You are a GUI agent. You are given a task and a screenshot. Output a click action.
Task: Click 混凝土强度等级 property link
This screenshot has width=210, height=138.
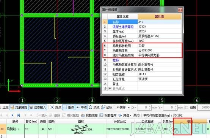coord(123,27)
